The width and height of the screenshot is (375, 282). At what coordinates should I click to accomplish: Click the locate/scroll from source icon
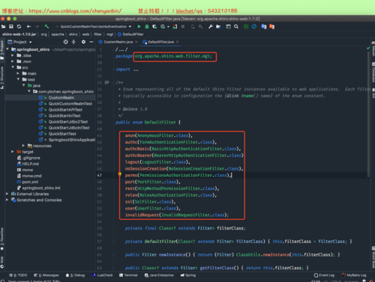tap(65, 42)
